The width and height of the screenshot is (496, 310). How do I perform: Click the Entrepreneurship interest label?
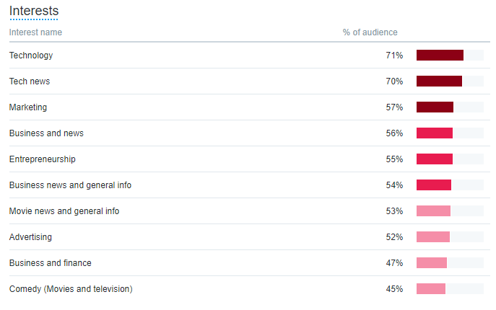tap(43, 159)
